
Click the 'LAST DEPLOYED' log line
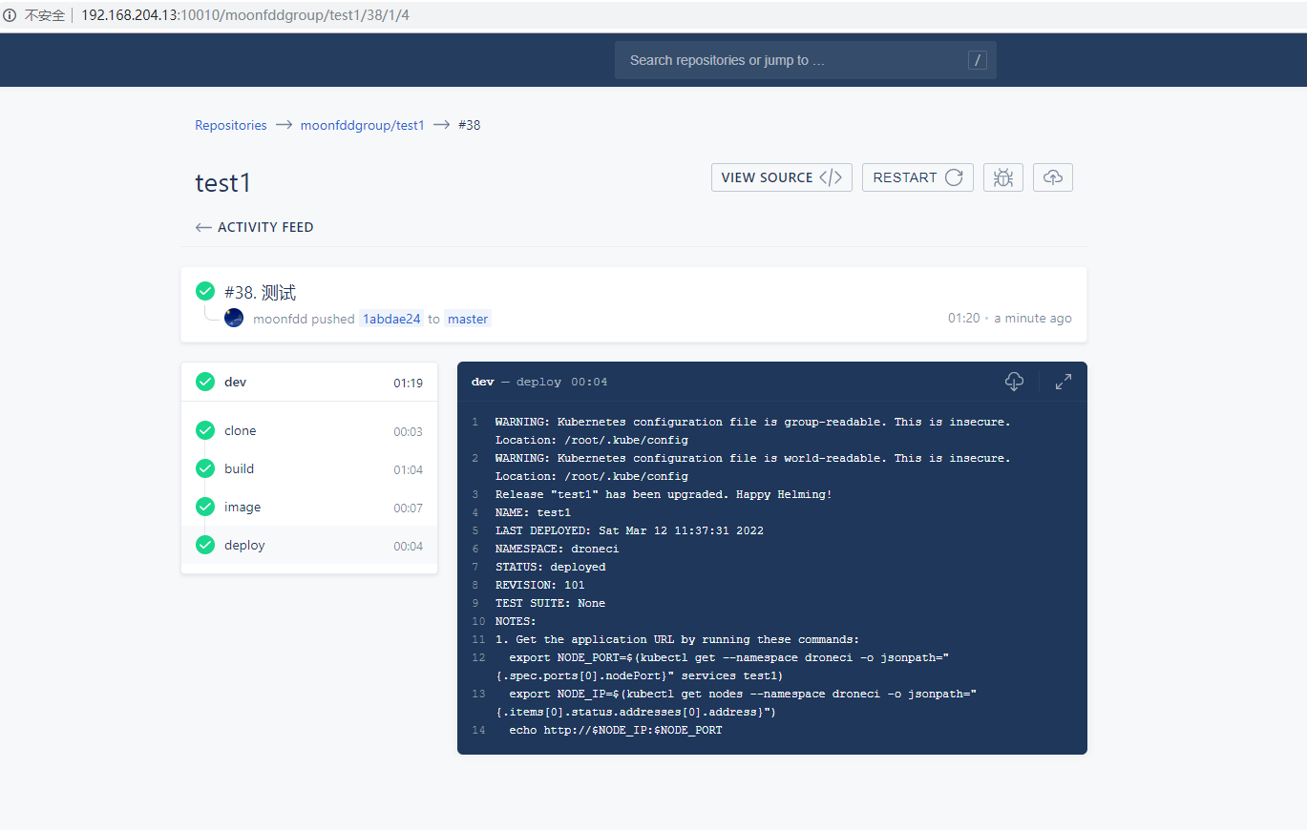click(x=629, y=530)
